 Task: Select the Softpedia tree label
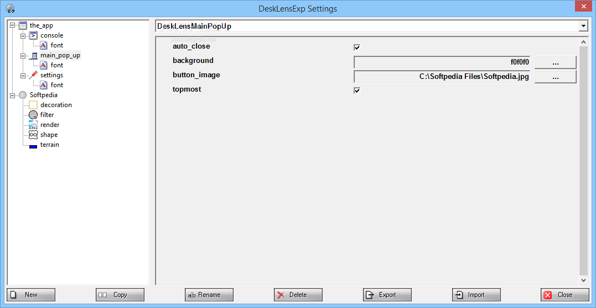click(x=43, y=95)
